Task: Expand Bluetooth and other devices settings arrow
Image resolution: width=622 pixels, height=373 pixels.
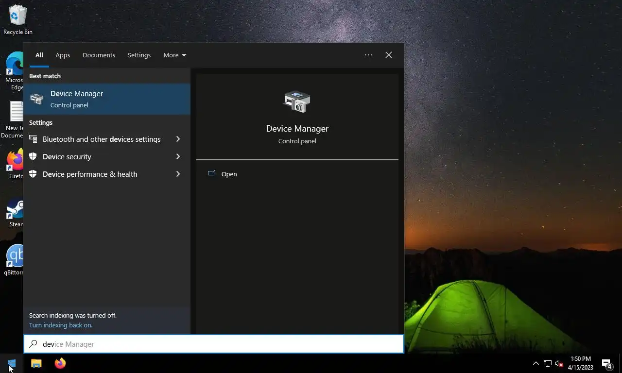Action: 178,139
